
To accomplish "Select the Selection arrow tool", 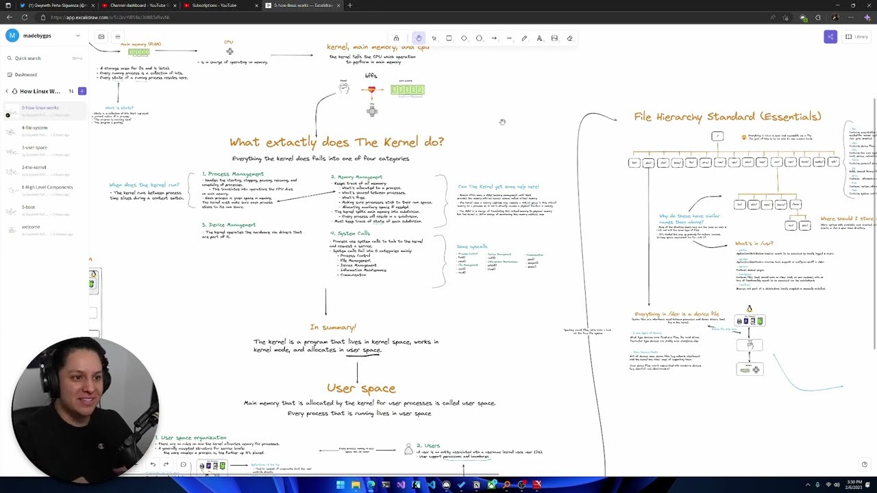I will [x=434, y=38].
